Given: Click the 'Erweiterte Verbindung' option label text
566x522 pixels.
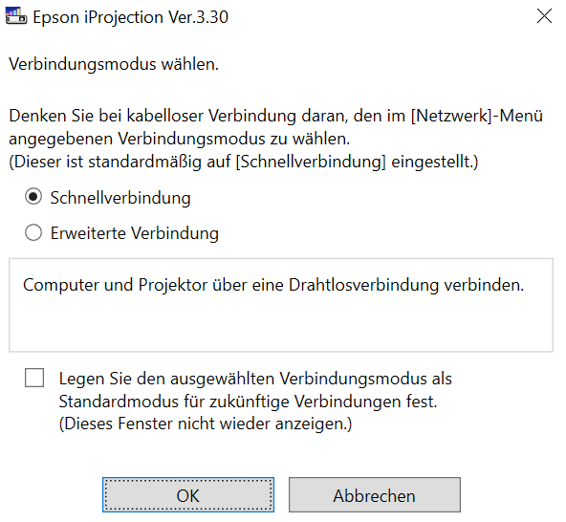Looking at the screenshot, I should coord(134,233).
